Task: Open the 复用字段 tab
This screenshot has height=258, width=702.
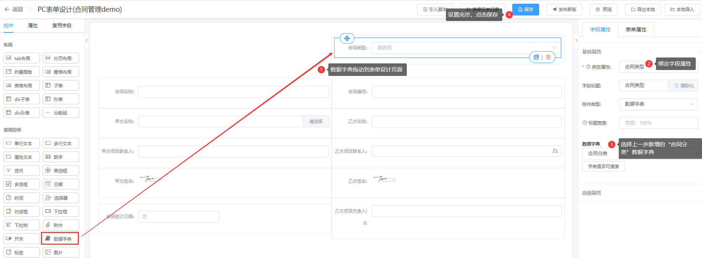Action: coord(62,25)
